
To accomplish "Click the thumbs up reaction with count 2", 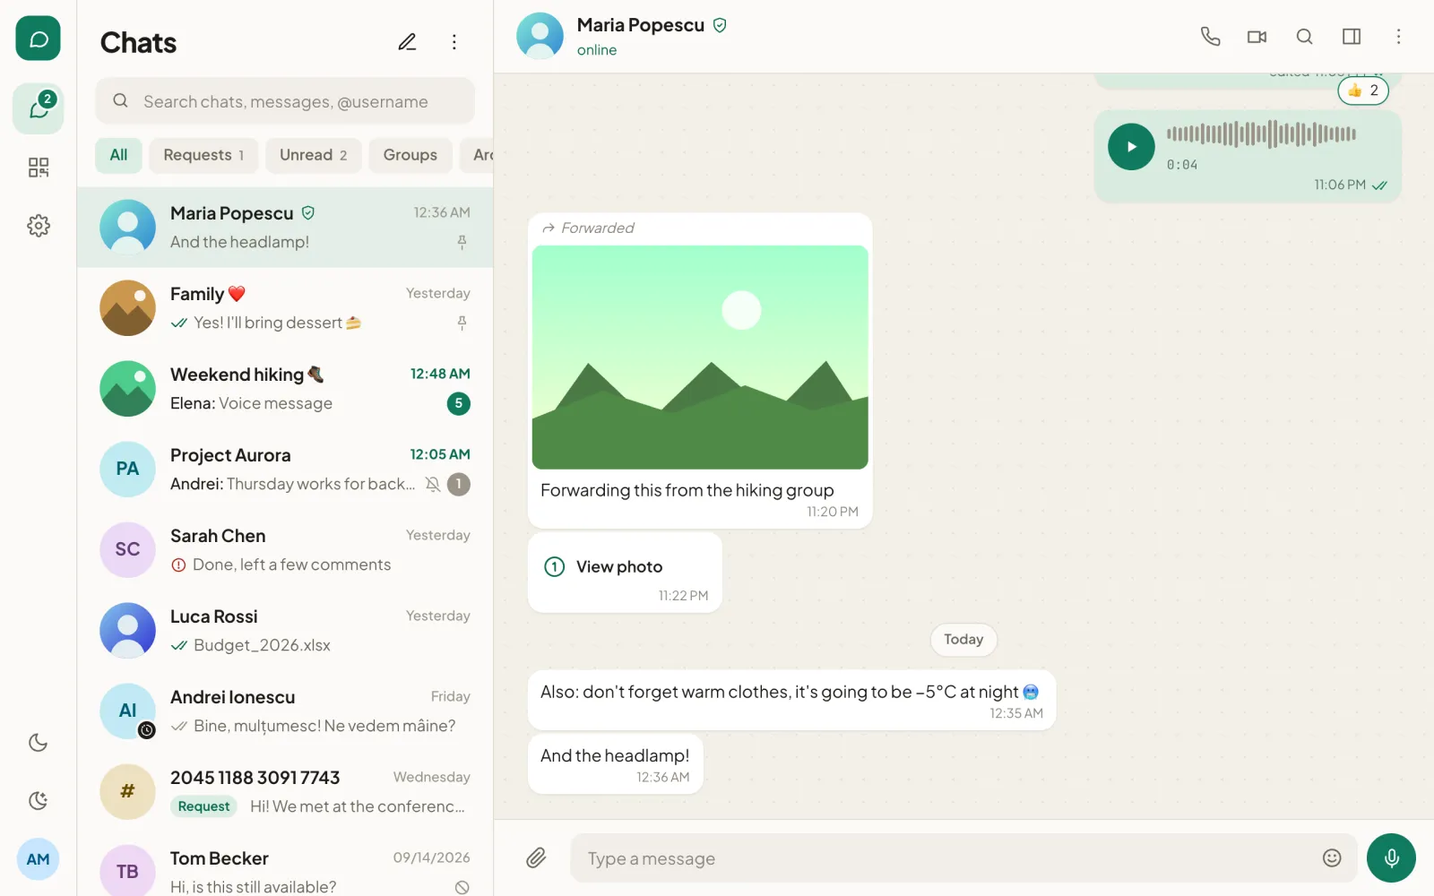I will point(1363,90).
